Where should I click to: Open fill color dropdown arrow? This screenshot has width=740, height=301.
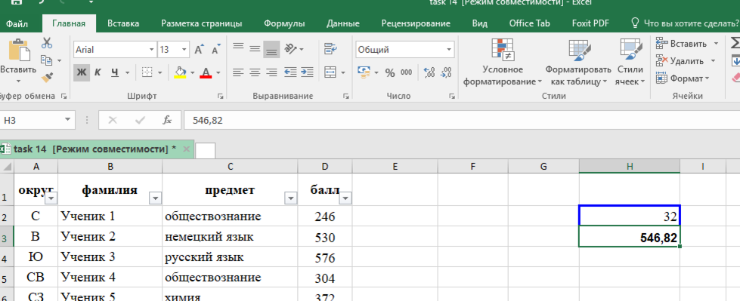(x=193, y=73)
